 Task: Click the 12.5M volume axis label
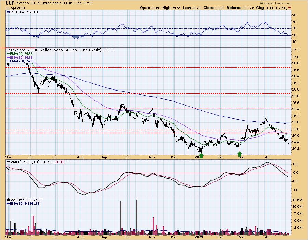(x=297, y=200)
